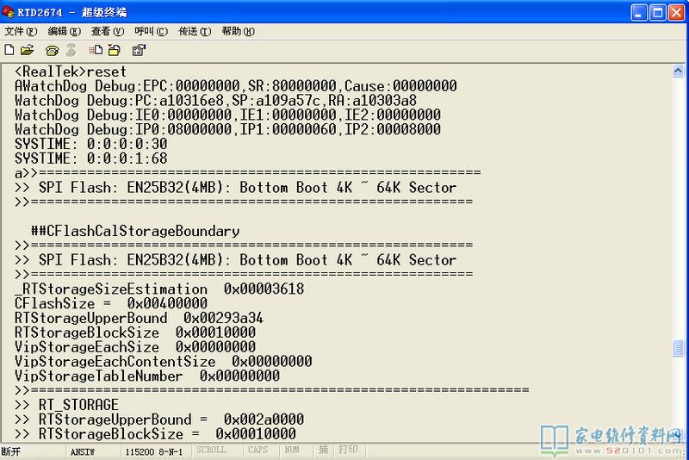The height and width of the screenshot is (460, 689).
Task: Maximize the RTD2674 window
Action: [658, 12]
